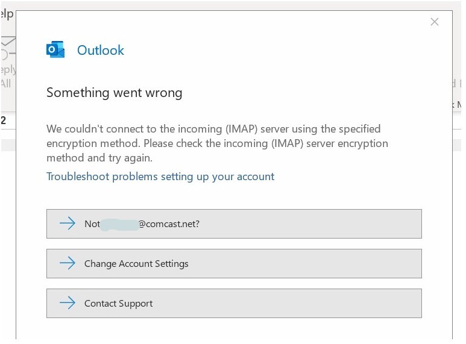Select the Change Account Settings button
The width and height of the screenshot is (466, 344).
point(234,264)
